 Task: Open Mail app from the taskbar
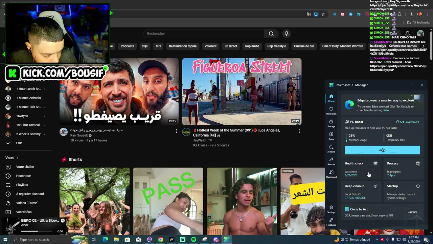(x=138, y=240)
